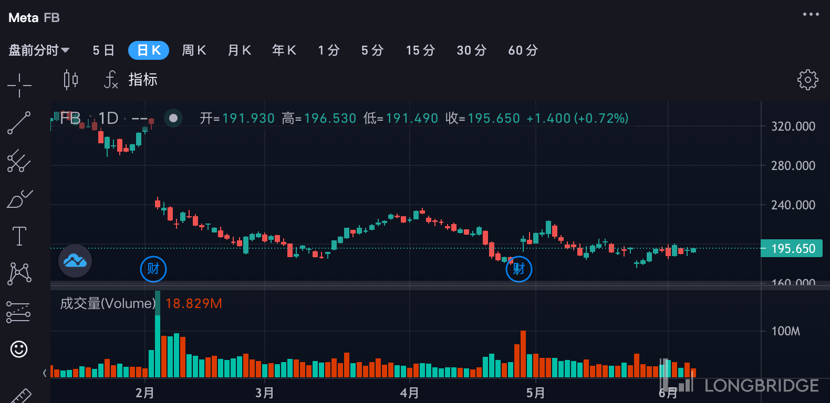The height and width of the screenshot is (403, 830).
Task: Click the 320.000 price axis label
Action: [793, 126]
